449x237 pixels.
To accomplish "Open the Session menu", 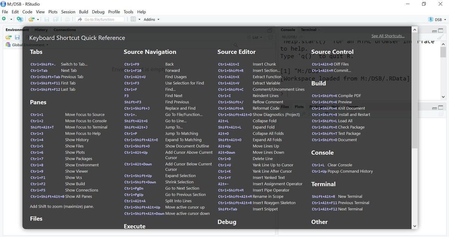I will (x=68, y=12).
